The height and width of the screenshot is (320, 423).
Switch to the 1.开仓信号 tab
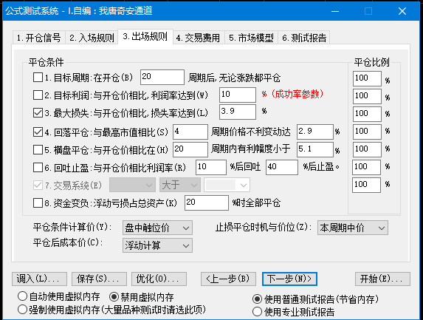[39, 38]
